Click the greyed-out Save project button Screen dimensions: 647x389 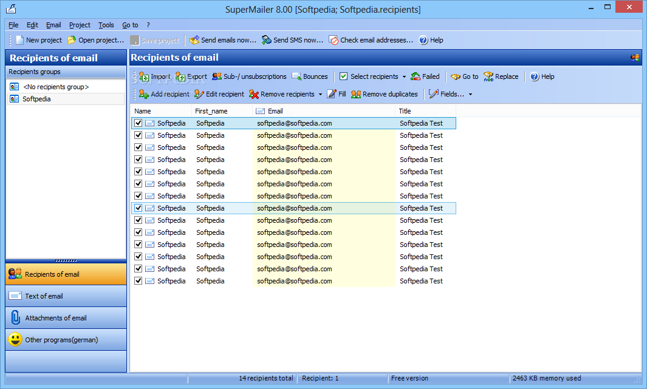tap(155, 40)
